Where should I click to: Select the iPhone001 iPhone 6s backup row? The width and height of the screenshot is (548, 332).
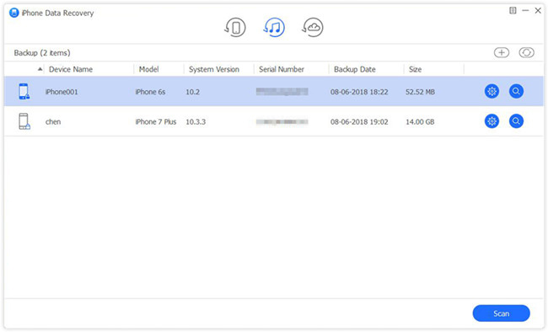click(x=274, y=91)
